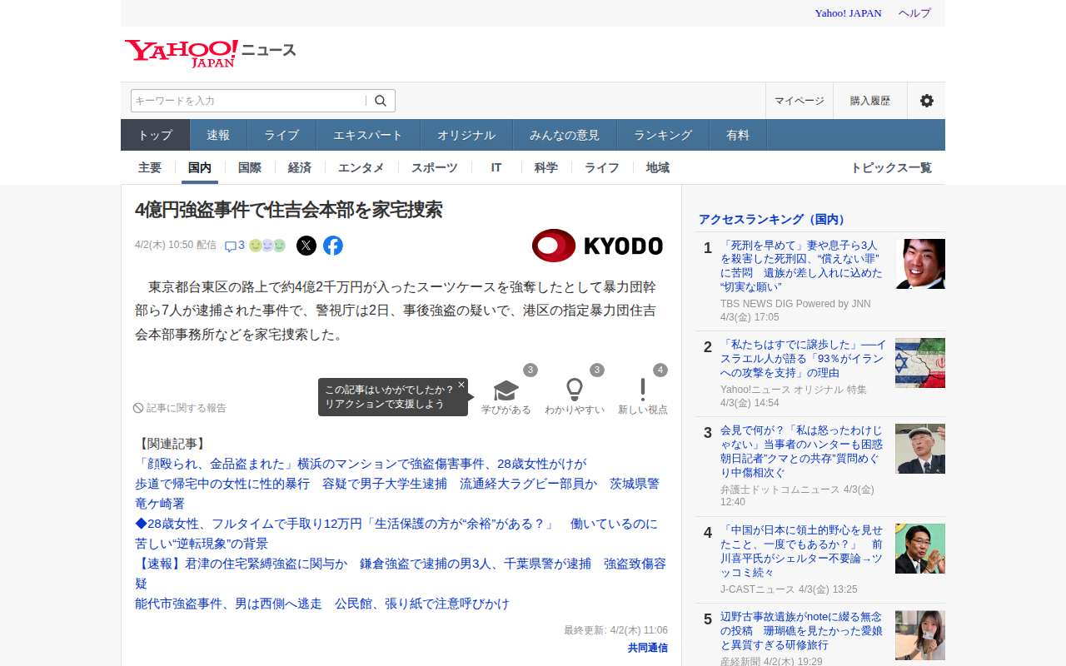Toggle the わかりやすい reaction
Image resolution: width=1066 pixels, height=666 pixels.
click(574, 396)
